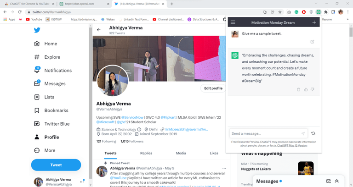This screenshot has height=187, width=353.
Task: Open the 1,015 Followers list
Action: (132, 141)
